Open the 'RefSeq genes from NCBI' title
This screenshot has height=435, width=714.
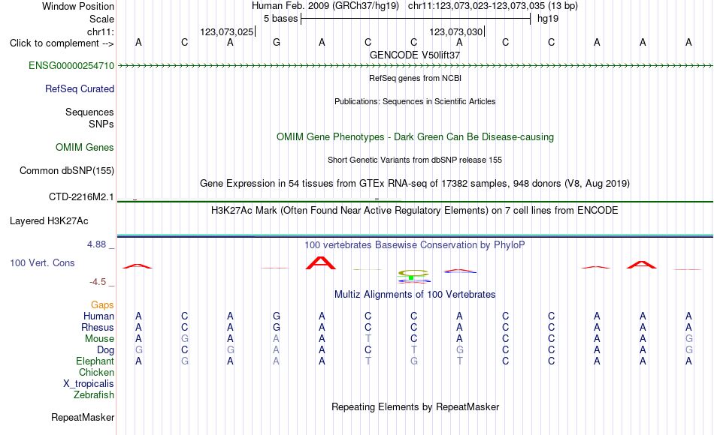pyautogui.click(x=415, y=78)
